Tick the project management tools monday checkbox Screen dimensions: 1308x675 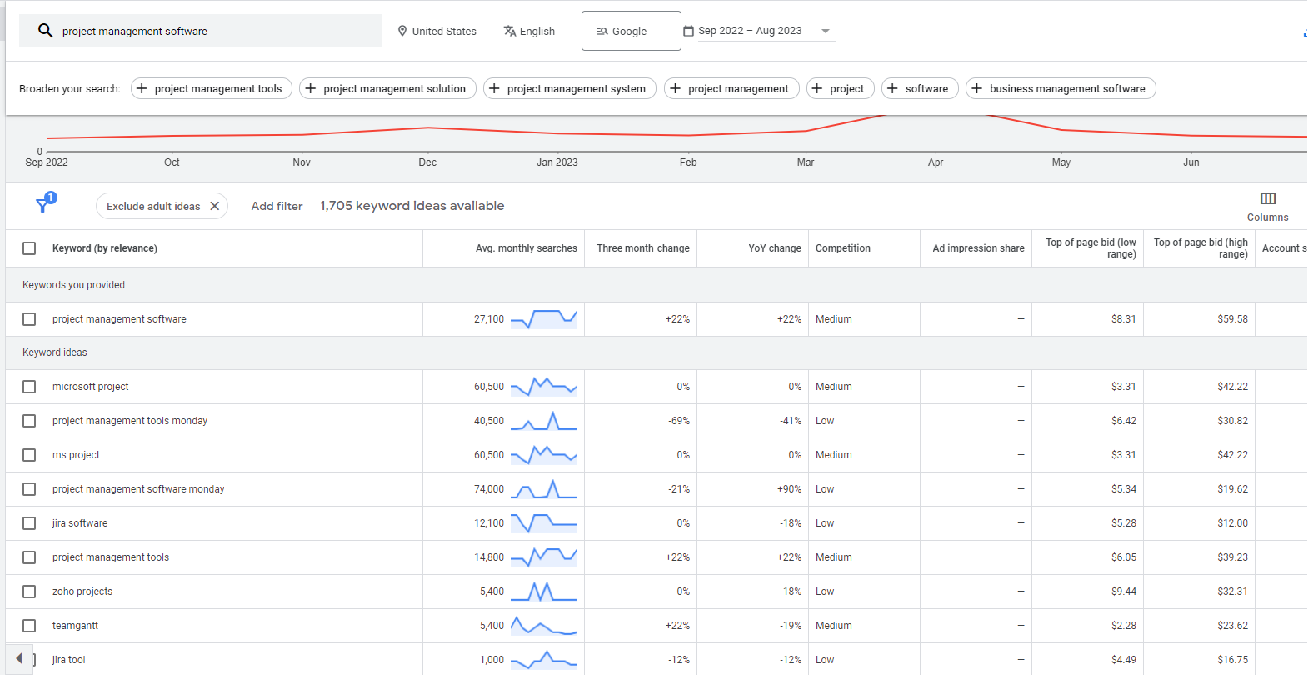point(29,421)
